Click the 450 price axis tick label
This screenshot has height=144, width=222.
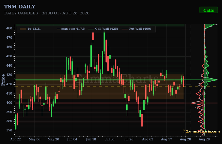click(x=9, y=56)
